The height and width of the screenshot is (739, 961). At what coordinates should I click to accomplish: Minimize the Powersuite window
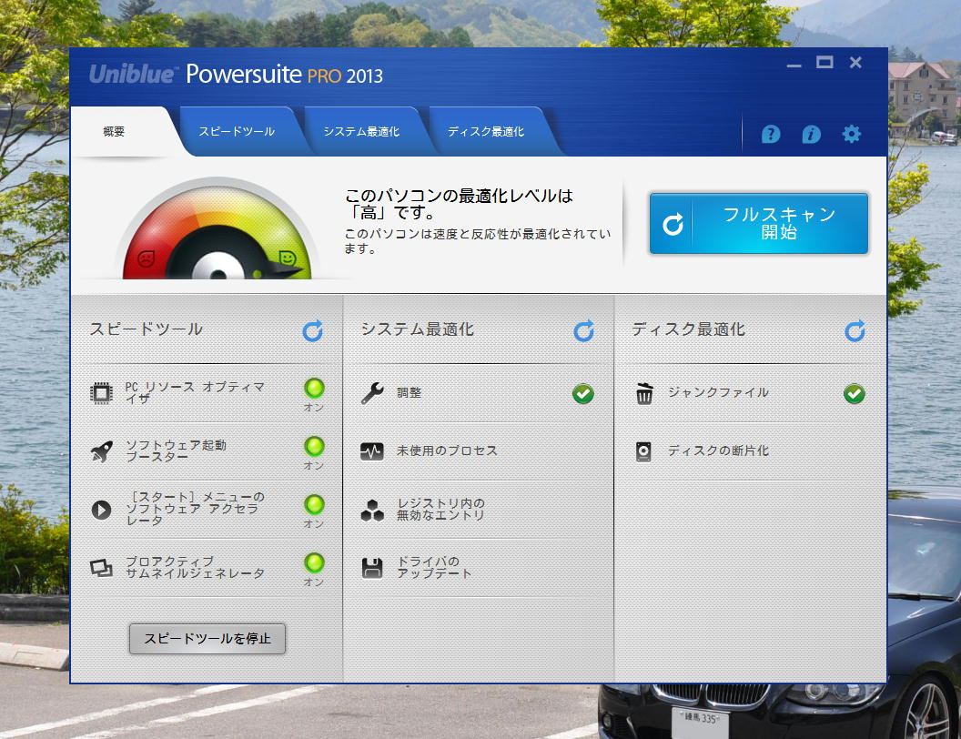(794, 65)
